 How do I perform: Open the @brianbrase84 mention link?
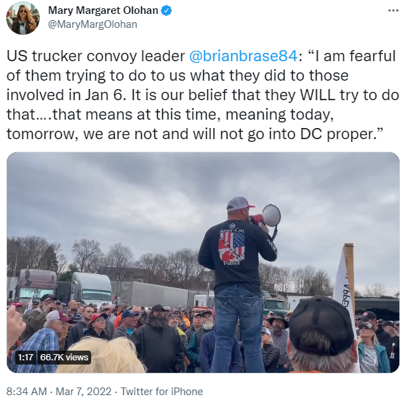coord(244,56)
